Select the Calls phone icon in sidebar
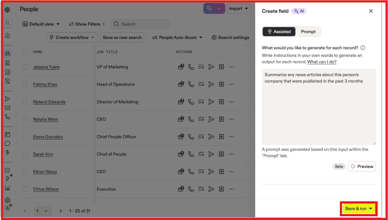 [x=7, y=117]
